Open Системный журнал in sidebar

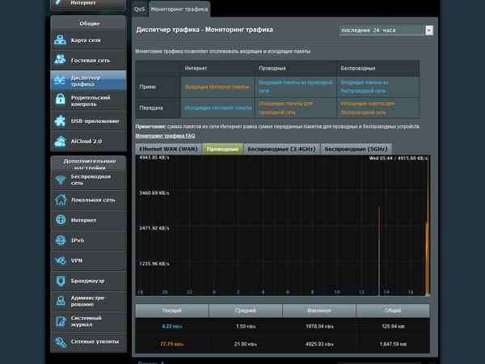point(87,322)
